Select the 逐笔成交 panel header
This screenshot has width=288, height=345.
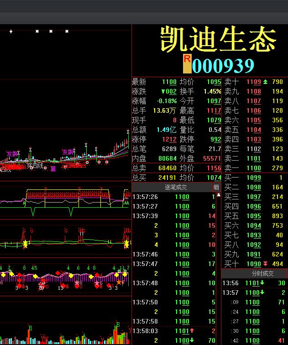pos(176,187)
